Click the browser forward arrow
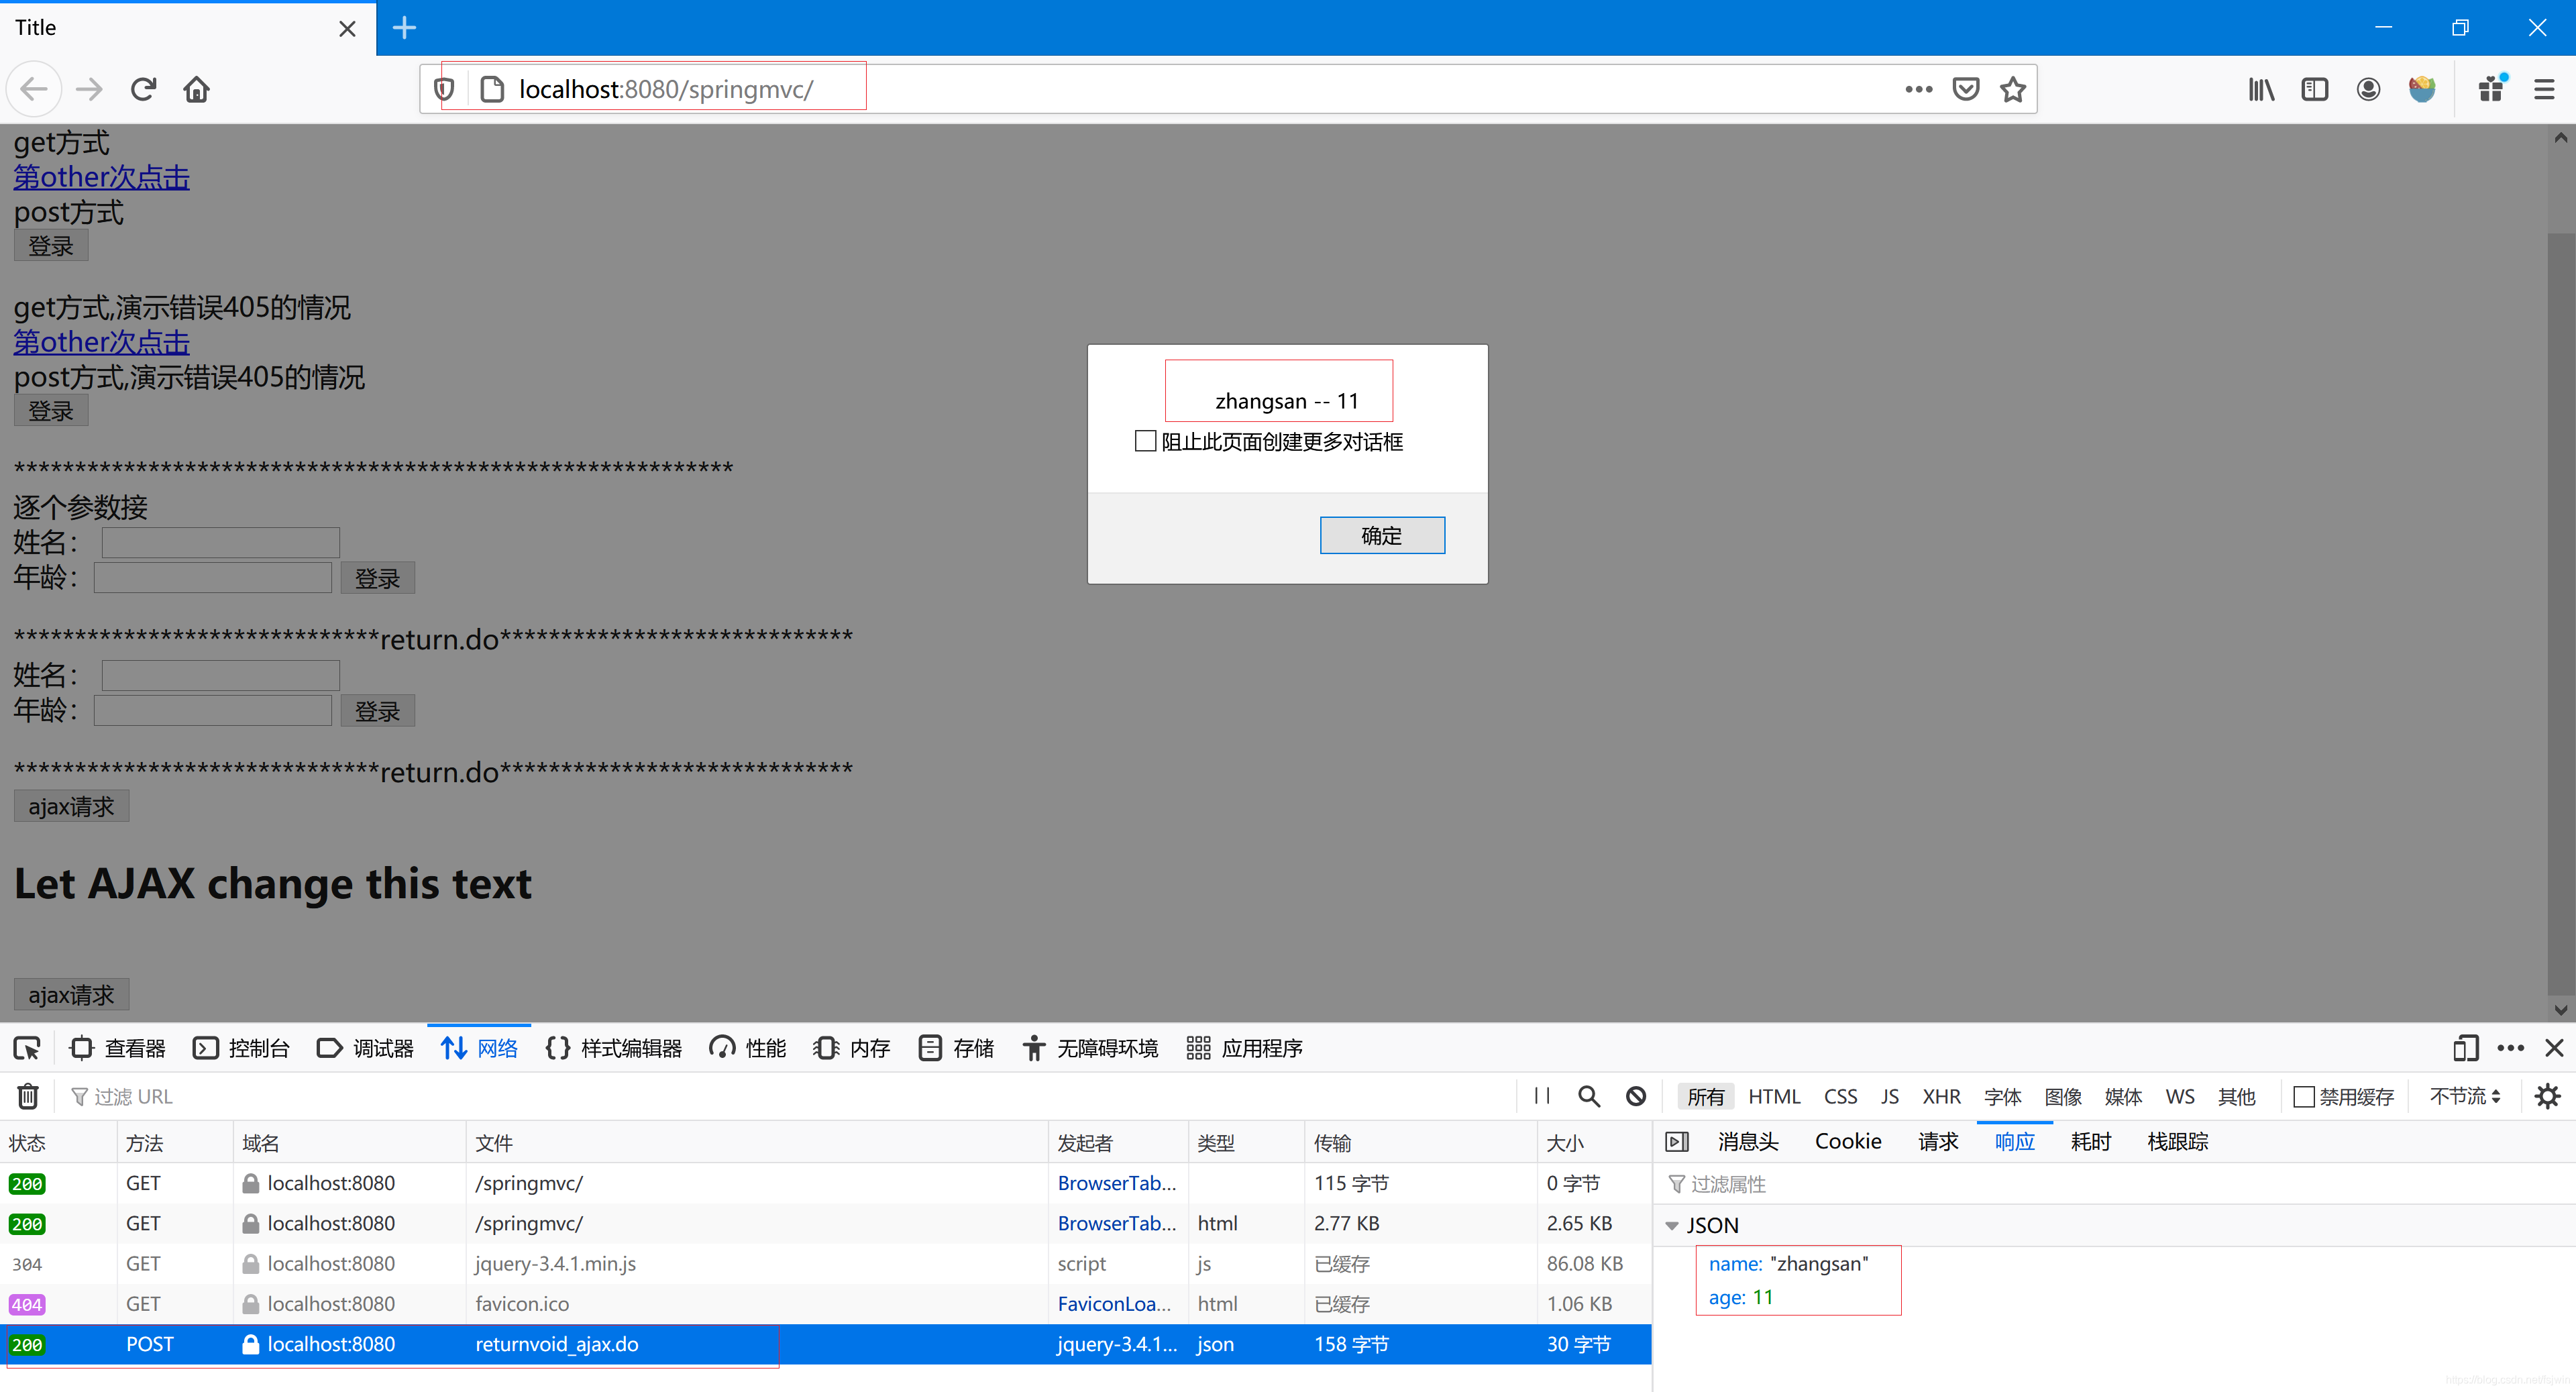2576x1392 pixels. point(89,90)
